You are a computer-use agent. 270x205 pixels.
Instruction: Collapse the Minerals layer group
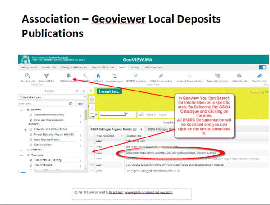(x=21, y=110)
